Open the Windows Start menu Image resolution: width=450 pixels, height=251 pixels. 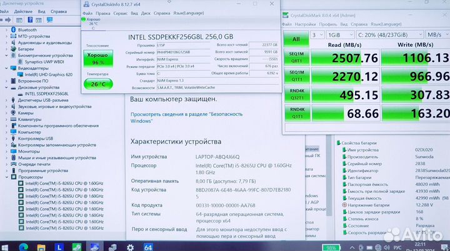coord(4,247)
